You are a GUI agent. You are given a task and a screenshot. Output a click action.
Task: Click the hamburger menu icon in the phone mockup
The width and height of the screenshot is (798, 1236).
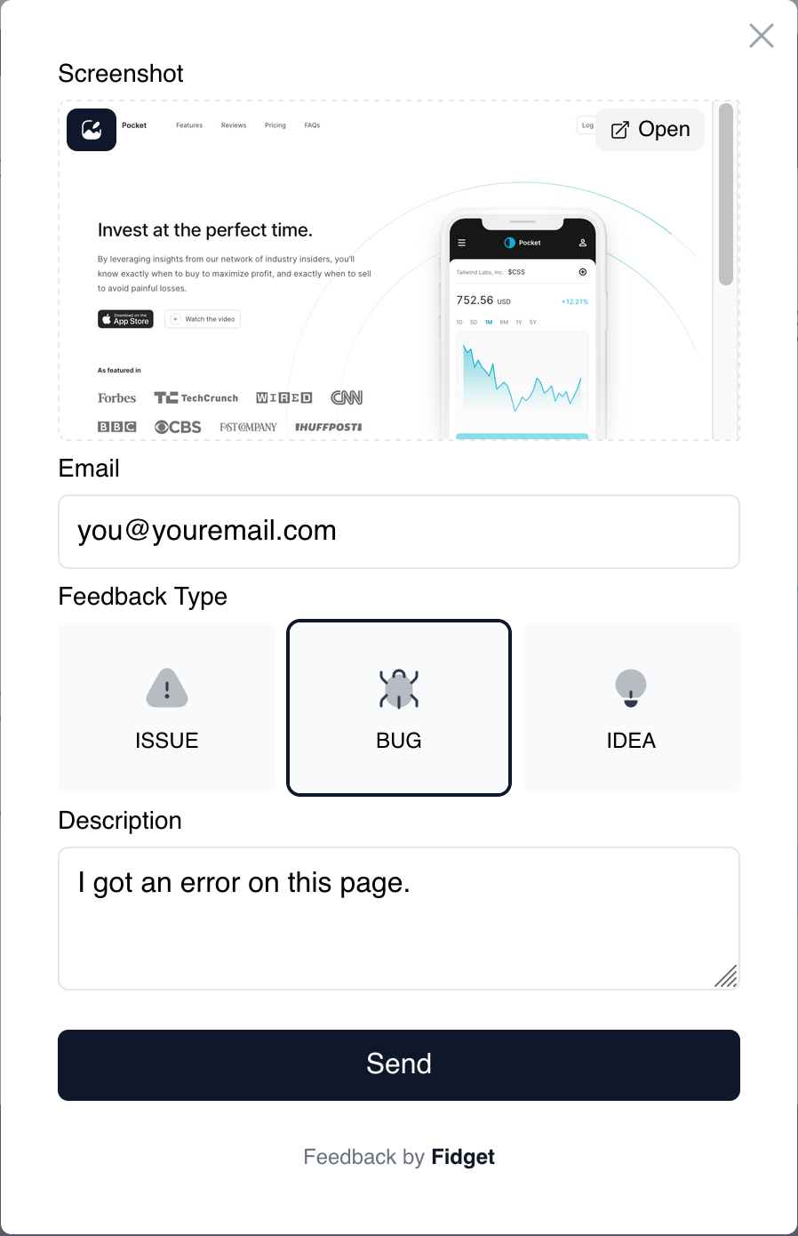(x=461, y=243)
